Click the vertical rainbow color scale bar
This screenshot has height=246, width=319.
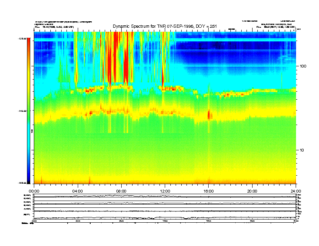29,111
